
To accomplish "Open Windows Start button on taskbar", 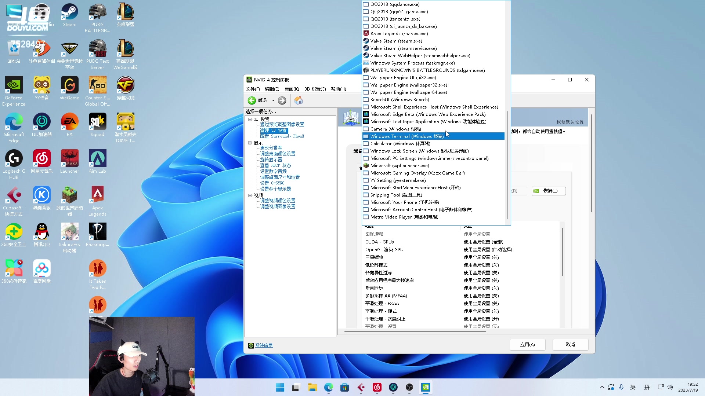I will 280,387.
